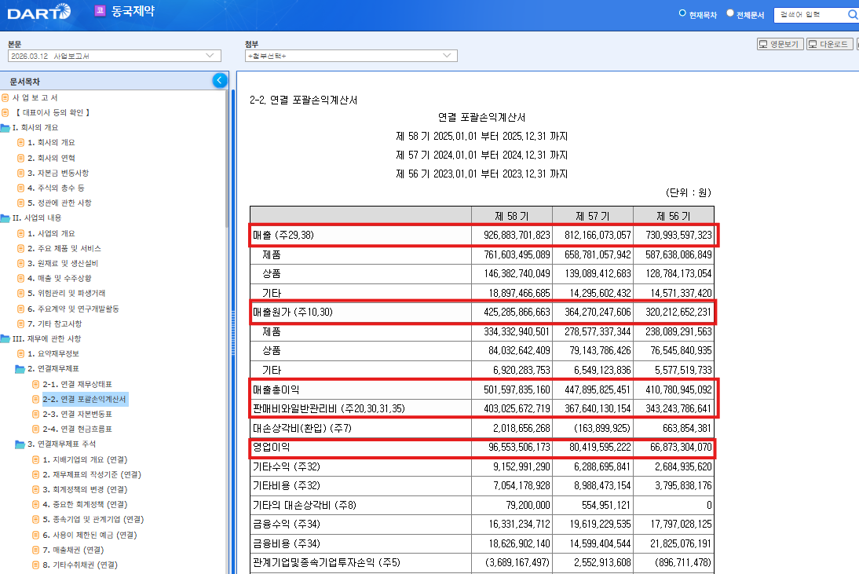Open 3. 자본금 변동사항 document

coord(58,173)
